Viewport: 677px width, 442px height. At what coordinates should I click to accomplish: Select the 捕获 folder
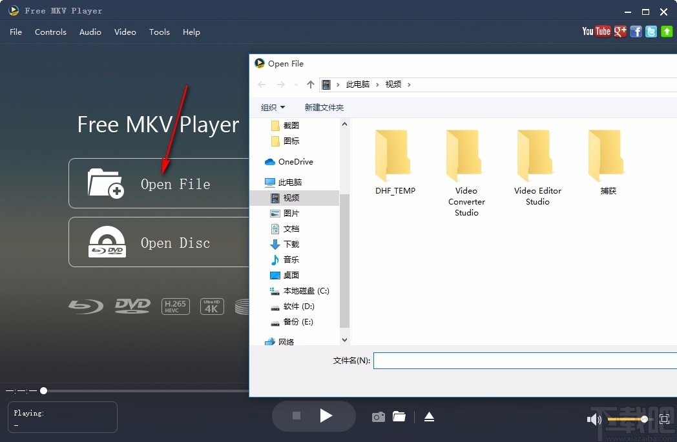click(608, 163)
